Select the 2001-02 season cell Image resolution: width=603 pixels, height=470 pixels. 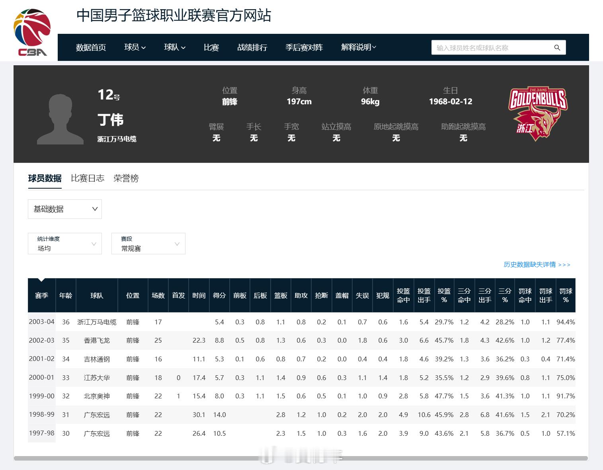41,359
